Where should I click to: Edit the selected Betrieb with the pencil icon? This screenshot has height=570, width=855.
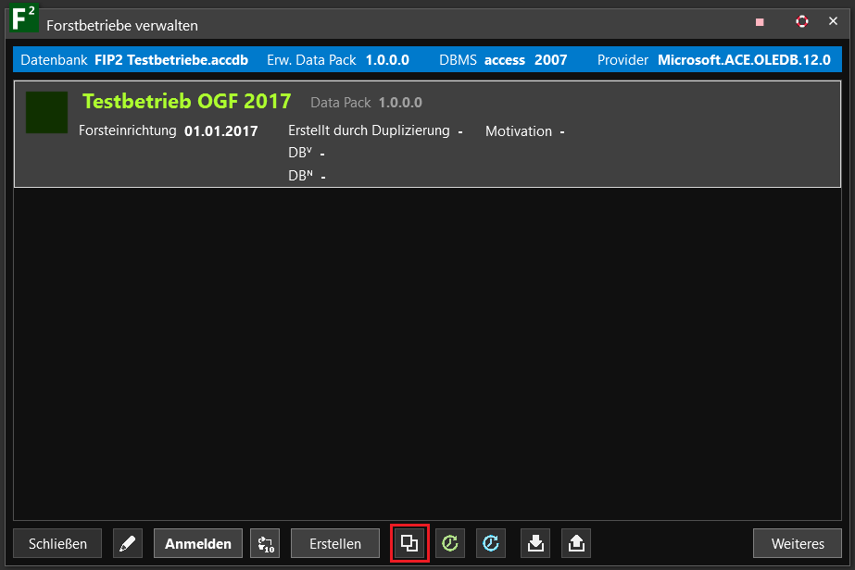(128, 543)
